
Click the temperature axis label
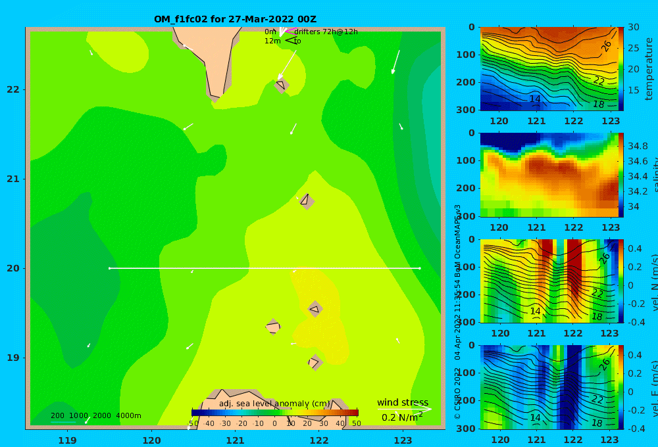[649, 69]
